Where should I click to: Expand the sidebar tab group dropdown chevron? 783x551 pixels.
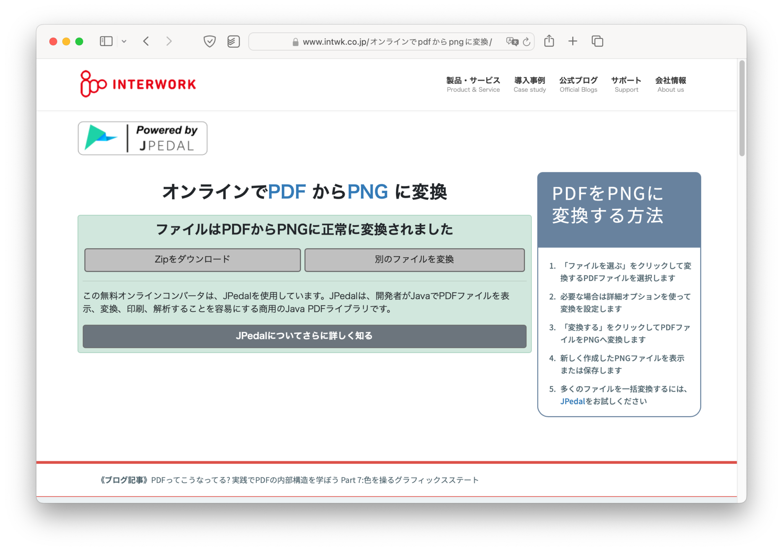(x=124, y=41)
